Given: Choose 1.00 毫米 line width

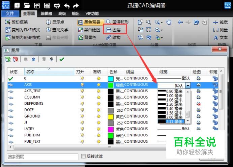Looking at the screenshot, I should [171, 96].
